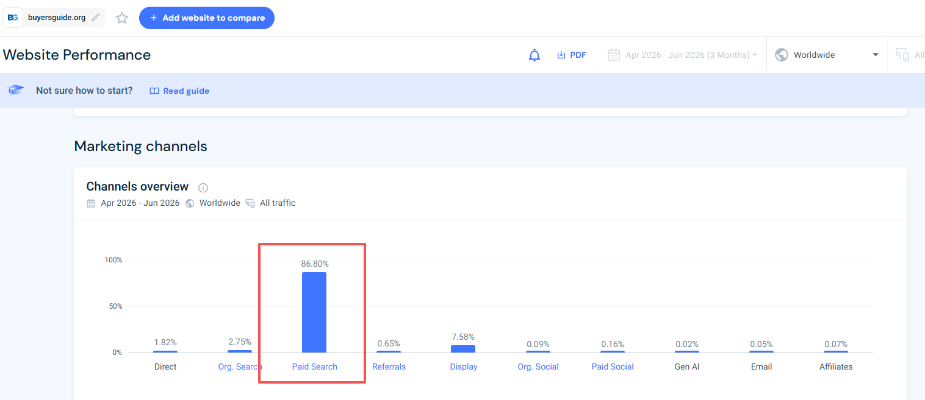Open alerts using the bell icon

click(534, 55)
